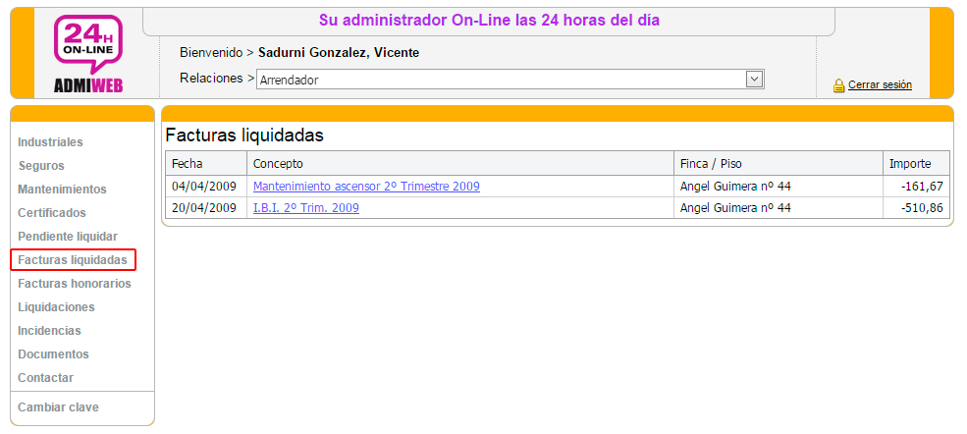Go to Liquidaciones menu item
This screenshot has width=967, height=434.
(x=56, y=307)
